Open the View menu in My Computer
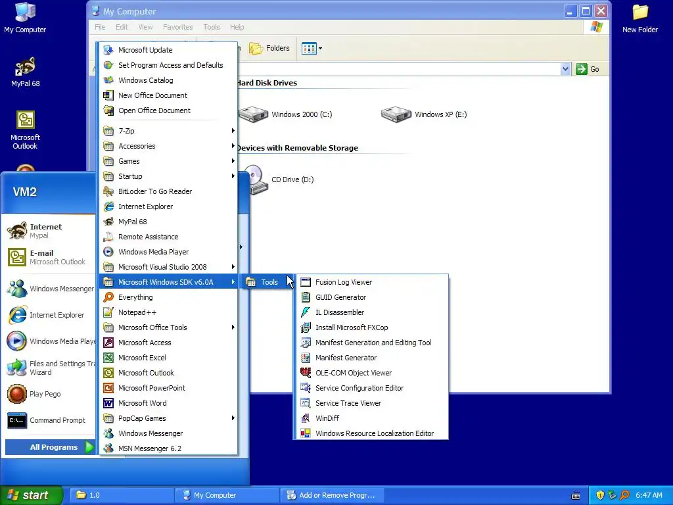This screenshot has height=505, width=673. (145, 27)
